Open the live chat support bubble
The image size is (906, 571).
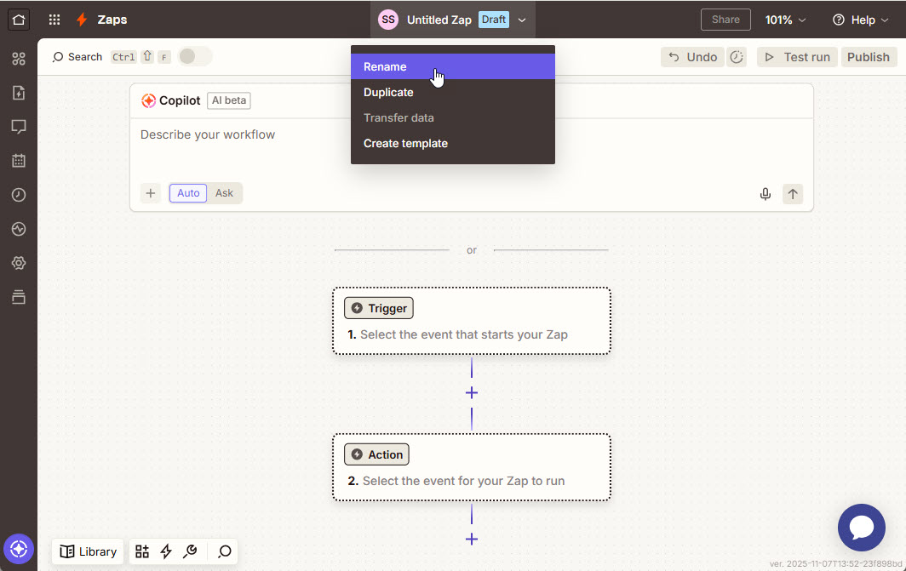pyautogui.click(x=862, y=528)
